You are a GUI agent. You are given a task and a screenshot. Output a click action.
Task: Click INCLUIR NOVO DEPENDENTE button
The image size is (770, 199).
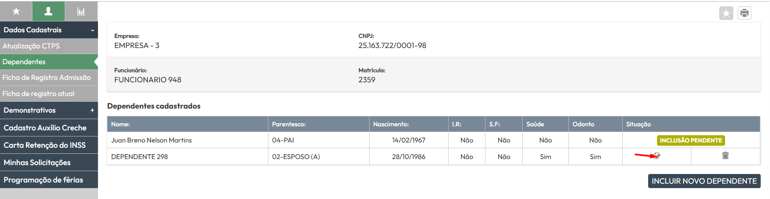(x=704, y=181)
